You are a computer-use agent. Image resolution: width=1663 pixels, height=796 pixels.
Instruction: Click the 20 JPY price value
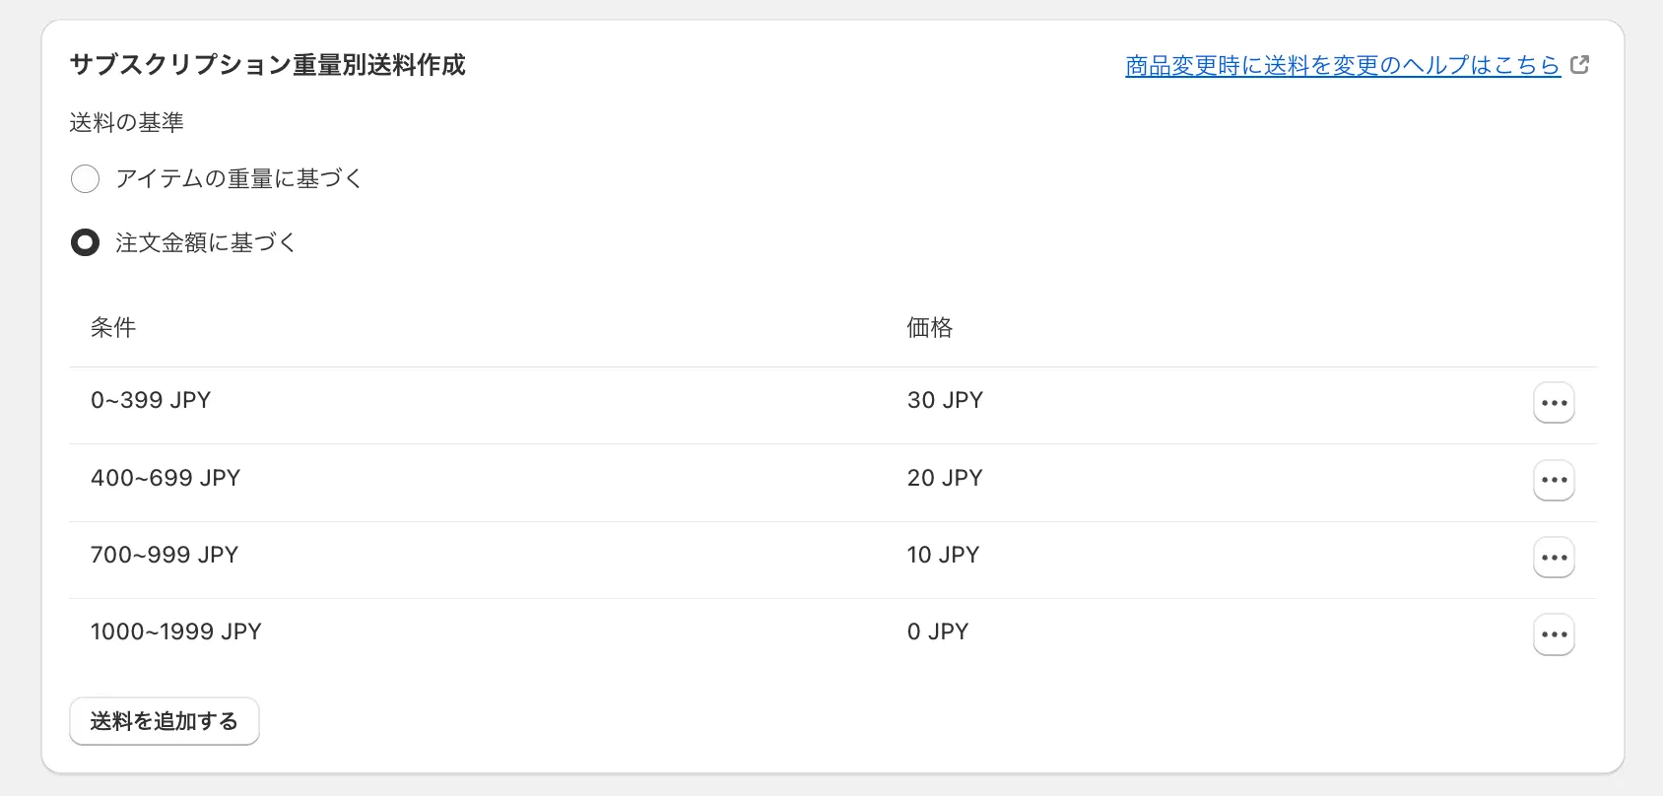click(x=945, y=478)
